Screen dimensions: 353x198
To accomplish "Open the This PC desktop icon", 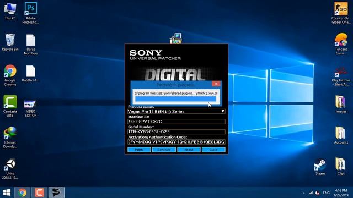I will [x=10, y=11].
